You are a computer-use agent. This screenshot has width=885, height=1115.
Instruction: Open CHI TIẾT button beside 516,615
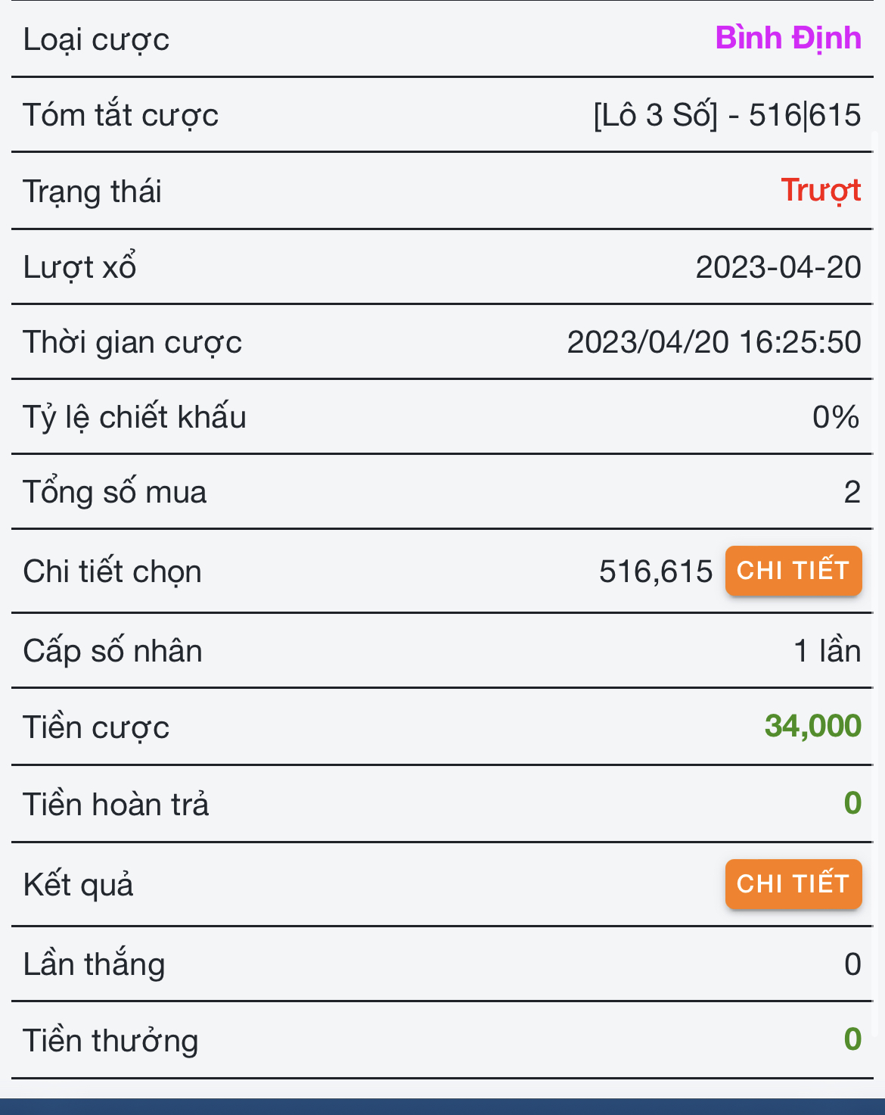coord(793,571)
